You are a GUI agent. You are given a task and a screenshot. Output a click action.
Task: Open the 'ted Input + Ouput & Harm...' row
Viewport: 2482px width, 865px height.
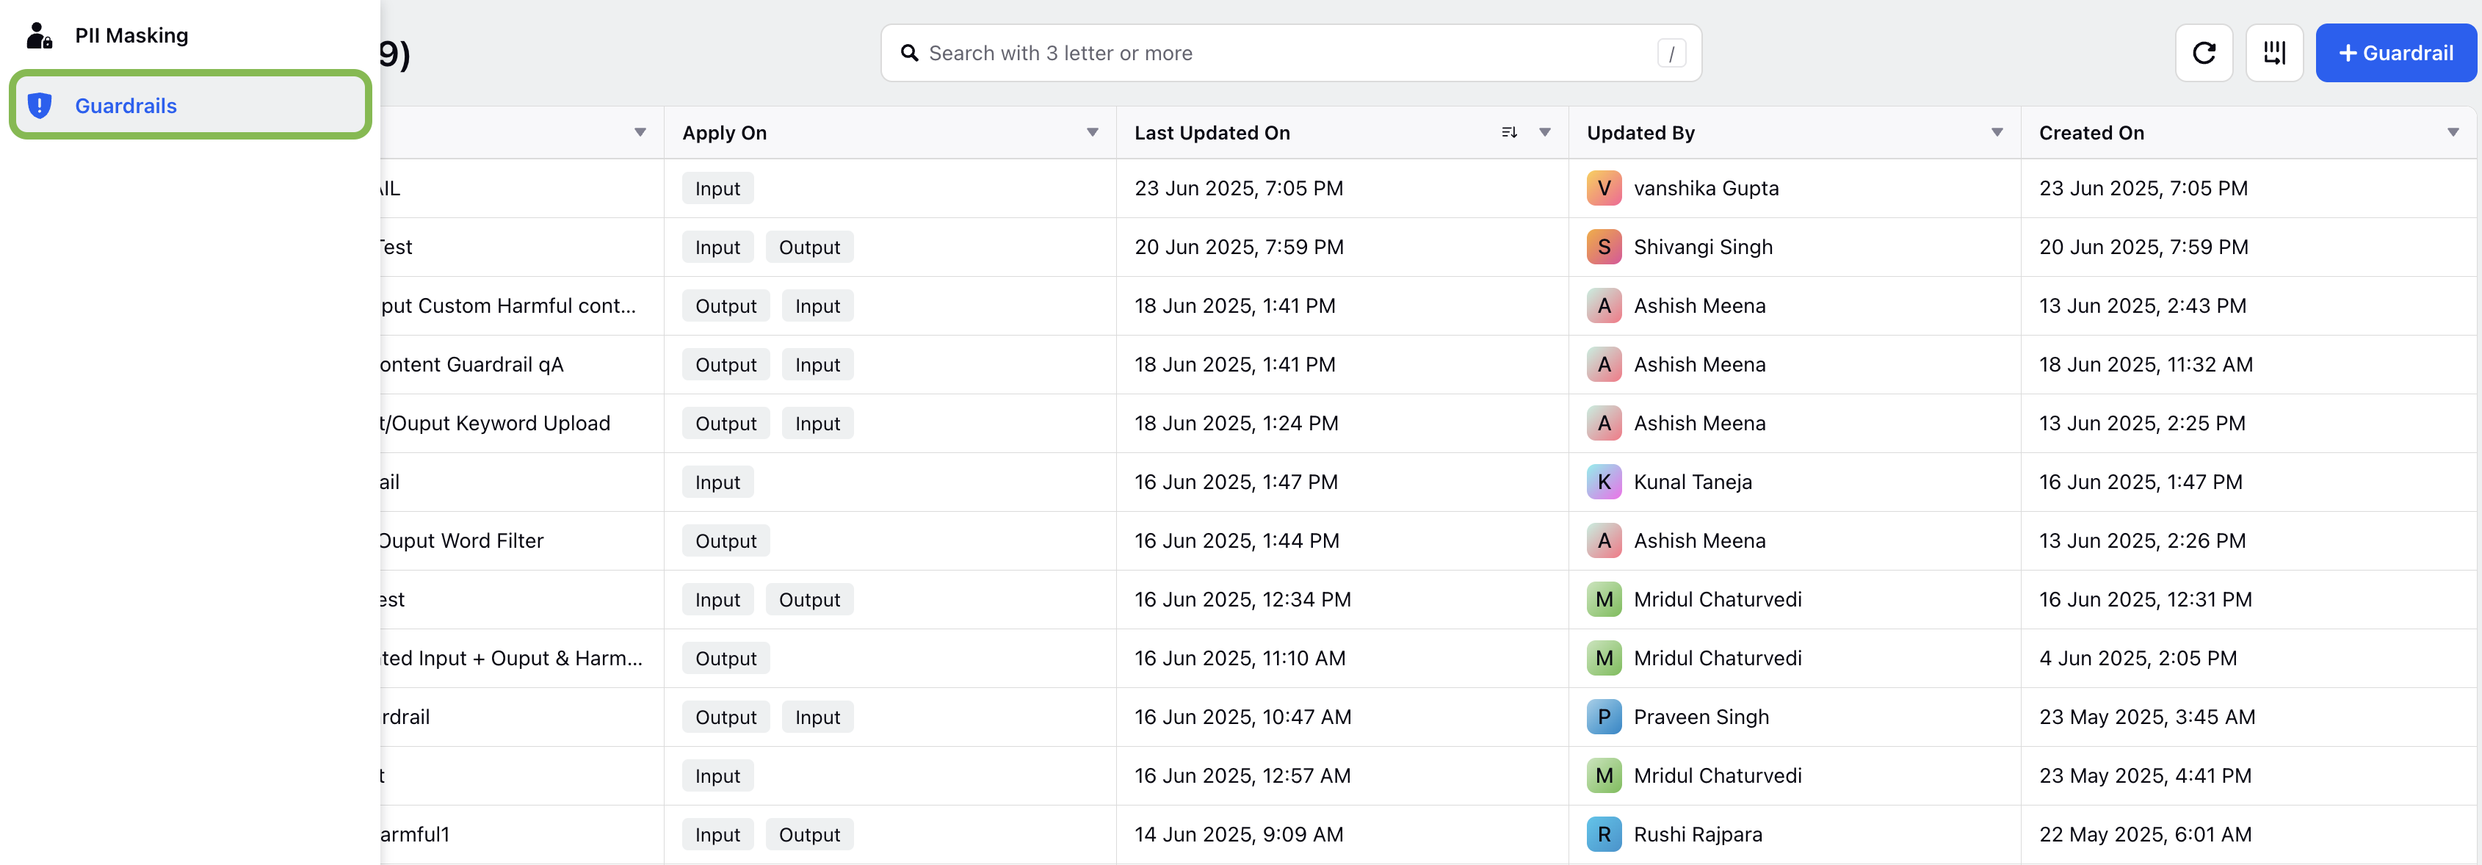click(x=512, y=658)
